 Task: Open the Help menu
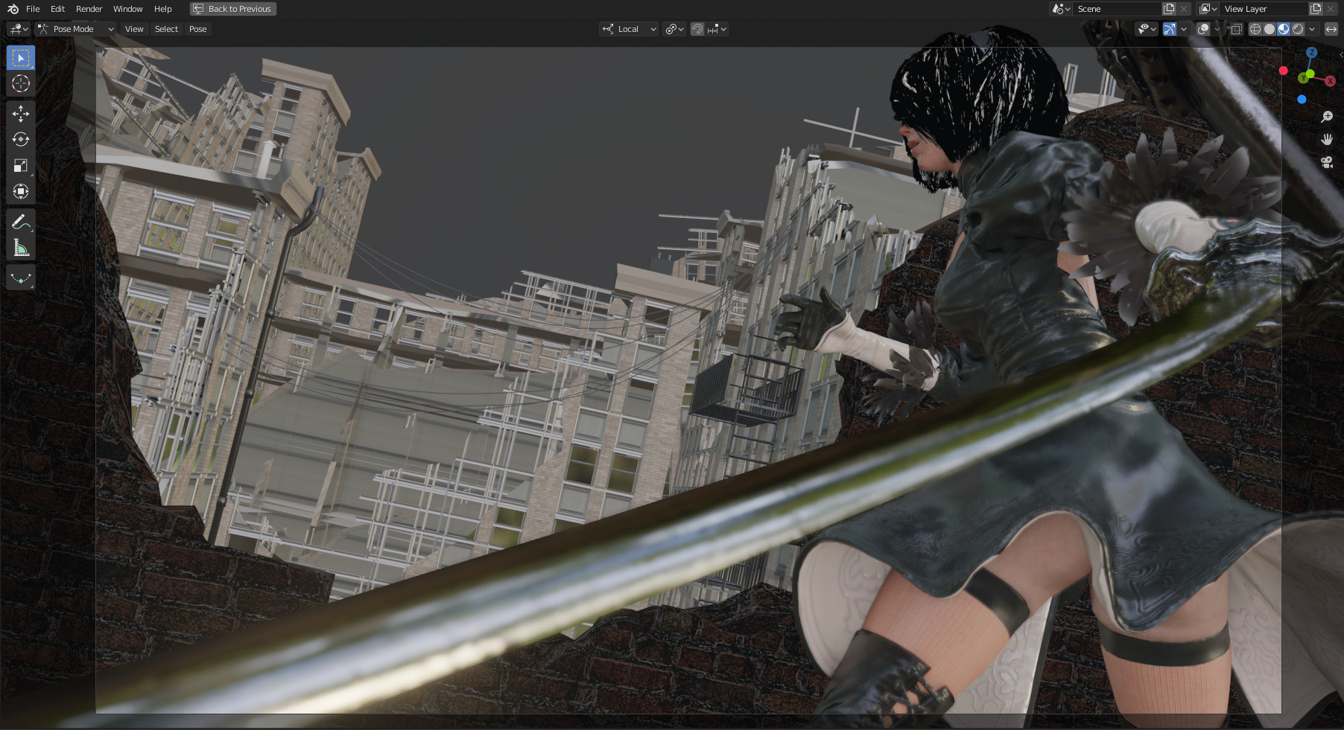(162, 9)
